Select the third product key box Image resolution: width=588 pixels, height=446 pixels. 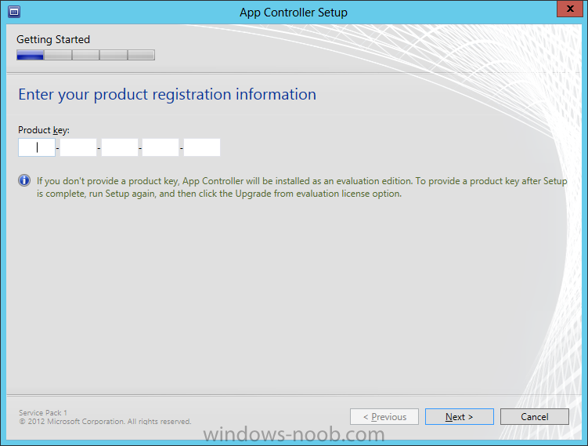pyautogui.click(x=120, y=147)
